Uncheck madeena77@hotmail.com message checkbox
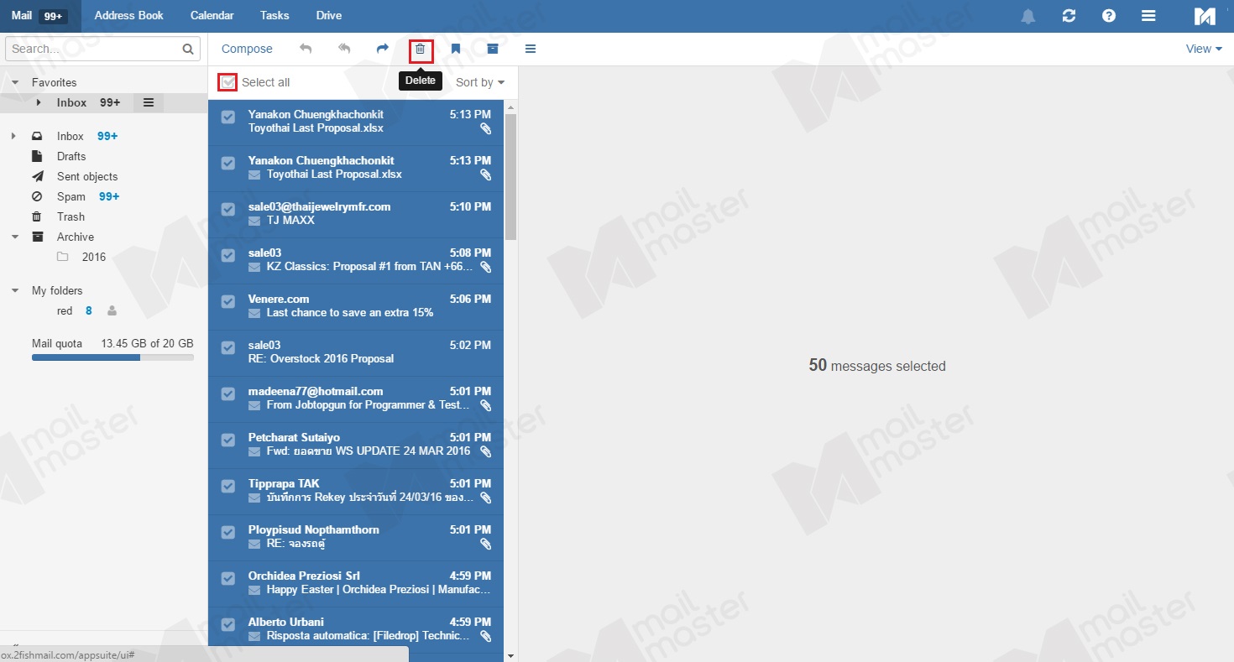 point(227,394)
